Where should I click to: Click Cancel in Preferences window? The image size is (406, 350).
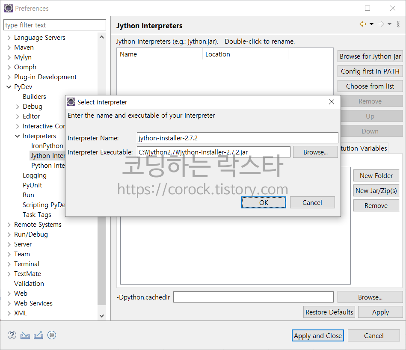(373, 335)
